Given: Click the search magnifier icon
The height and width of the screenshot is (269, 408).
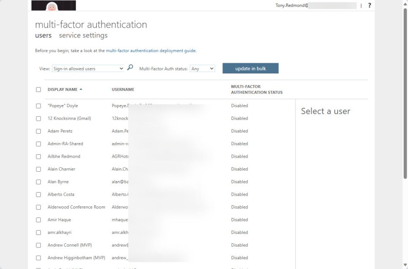Looking at the screenshot, I should [x=130, y=68].
